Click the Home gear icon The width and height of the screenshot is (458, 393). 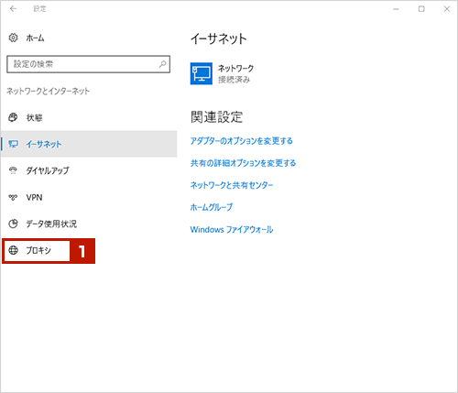[13, 38]
